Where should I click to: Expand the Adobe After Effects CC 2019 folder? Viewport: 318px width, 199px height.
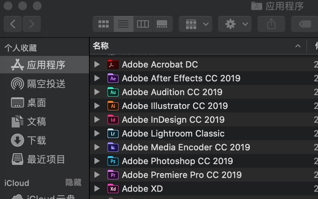(97, 78)
